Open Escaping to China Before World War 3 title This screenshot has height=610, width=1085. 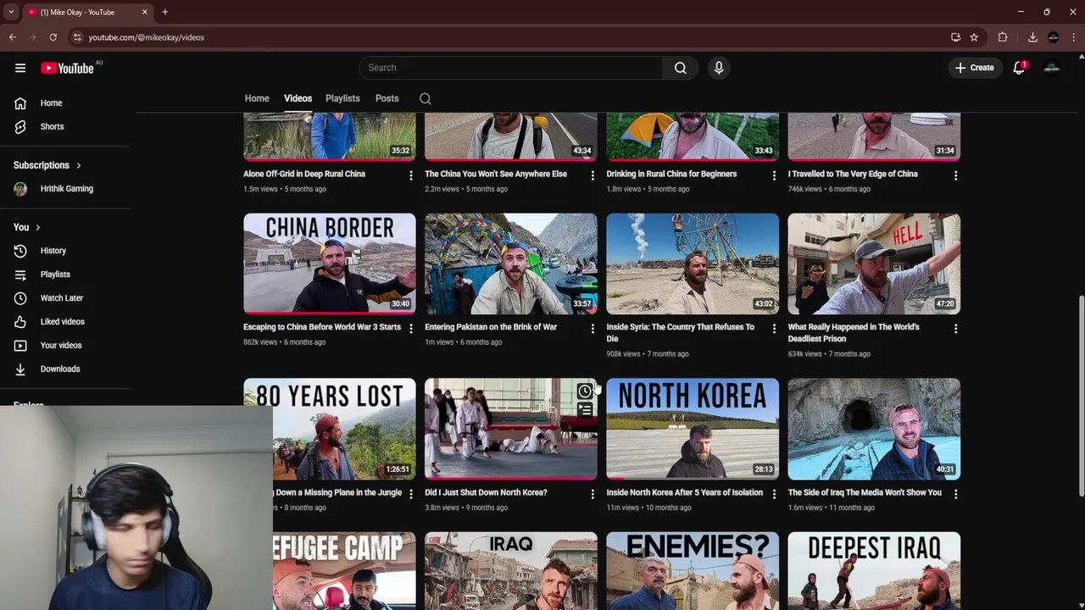322,327
